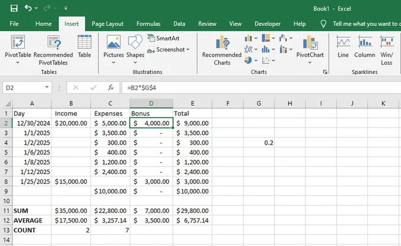Insert a Column sparkline
401x246 pixels.
point(364,47)
